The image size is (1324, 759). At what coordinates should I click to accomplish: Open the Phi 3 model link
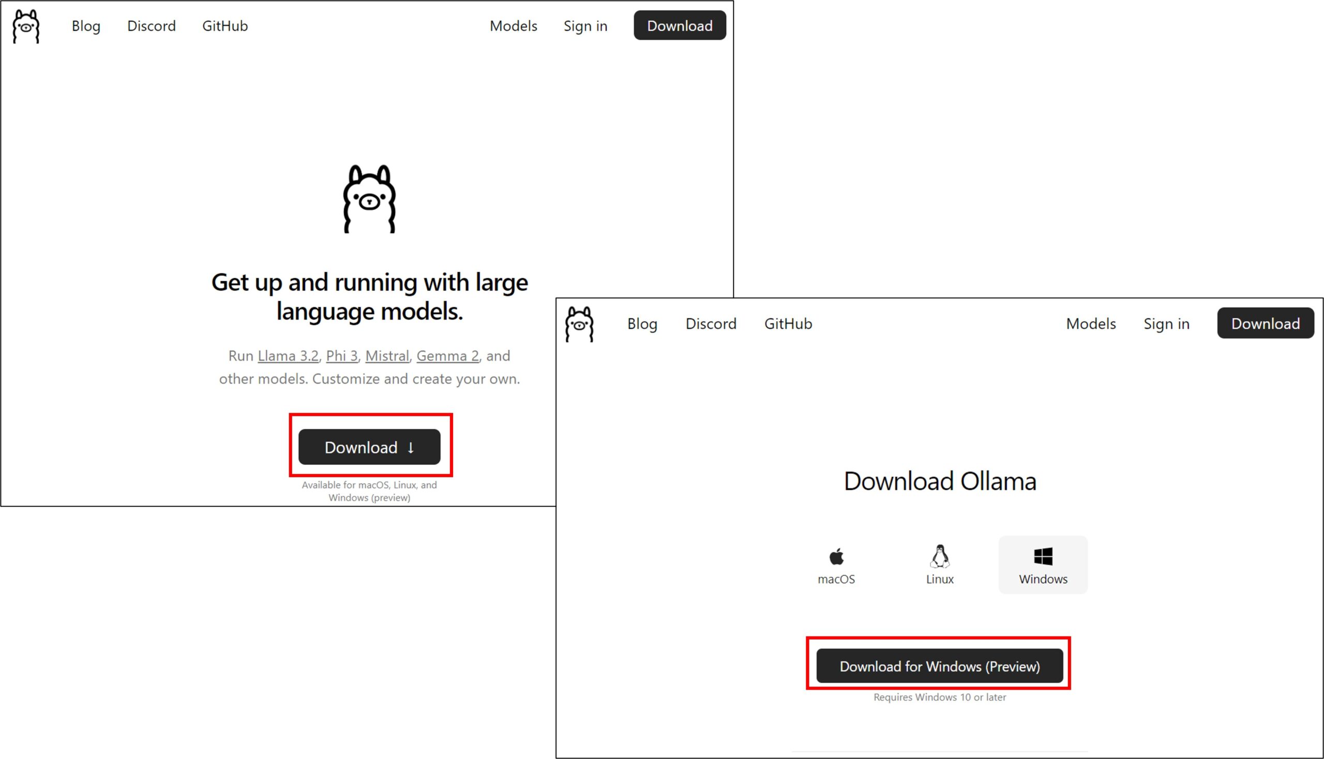click(341, 356)
